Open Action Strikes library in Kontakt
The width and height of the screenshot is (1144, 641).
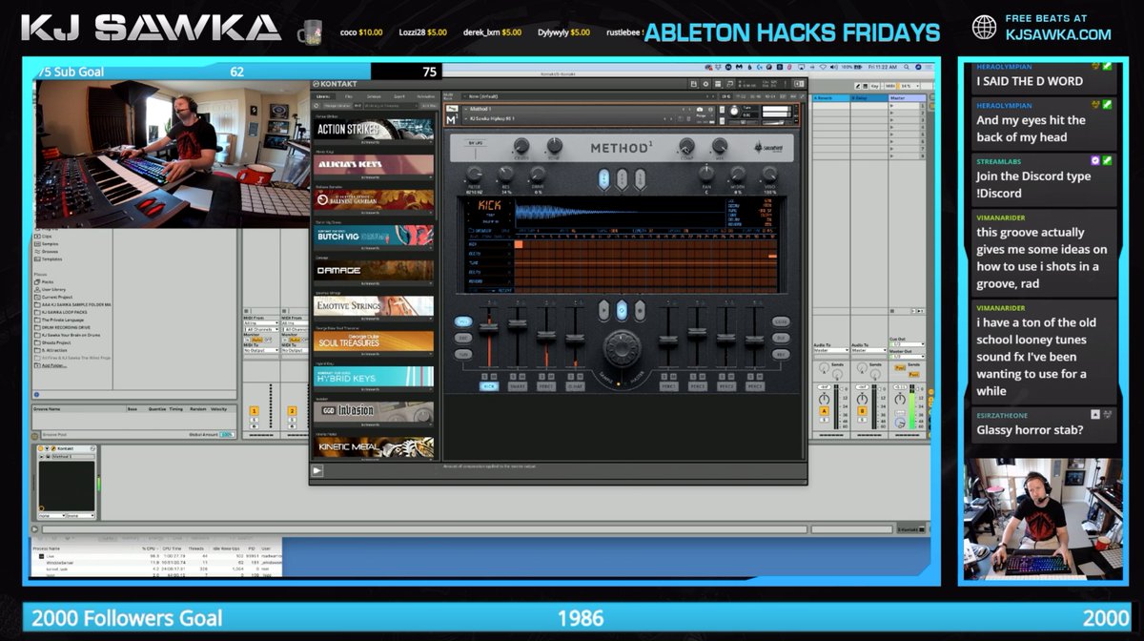[x=374, y=130]
